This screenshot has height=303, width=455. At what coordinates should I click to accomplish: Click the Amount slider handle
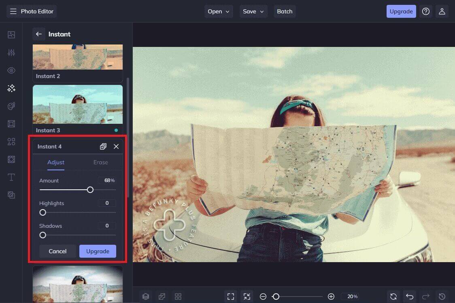90,189
